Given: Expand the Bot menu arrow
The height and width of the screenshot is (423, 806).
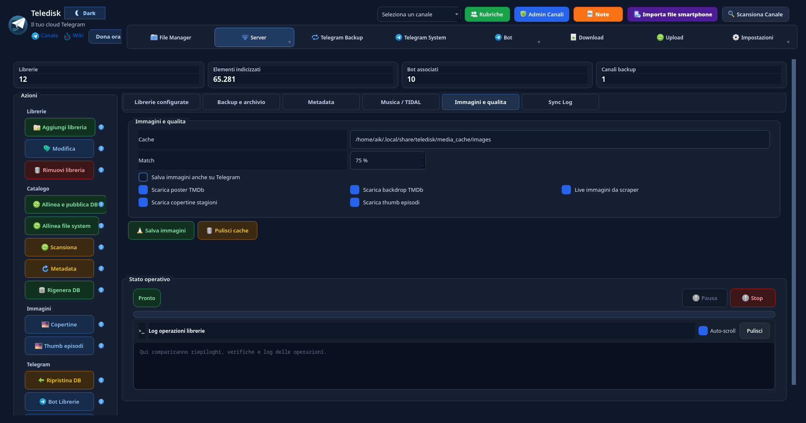Looking at the screenshot, I should pos(539,42).
